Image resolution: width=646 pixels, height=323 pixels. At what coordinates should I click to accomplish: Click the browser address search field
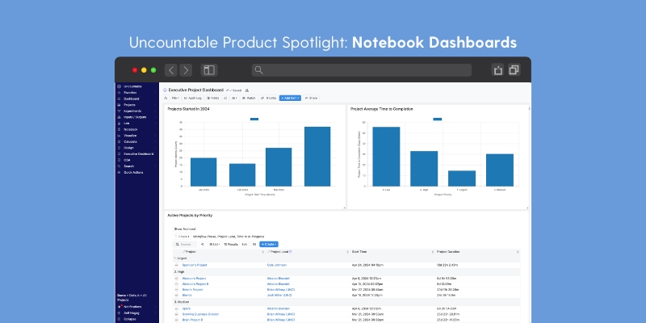(x=361, y=70)
